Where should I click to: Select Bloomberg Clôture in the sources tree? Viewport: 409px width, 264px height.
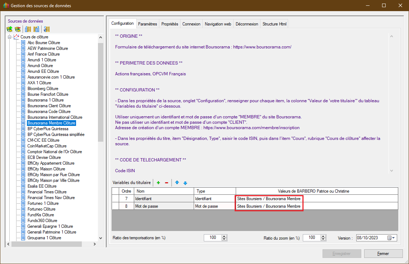[43, 89]
